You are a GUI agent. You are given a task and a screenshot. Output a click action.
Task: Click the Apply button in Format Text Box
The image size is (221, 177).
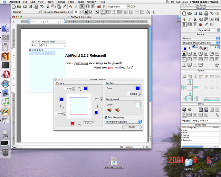132,127
